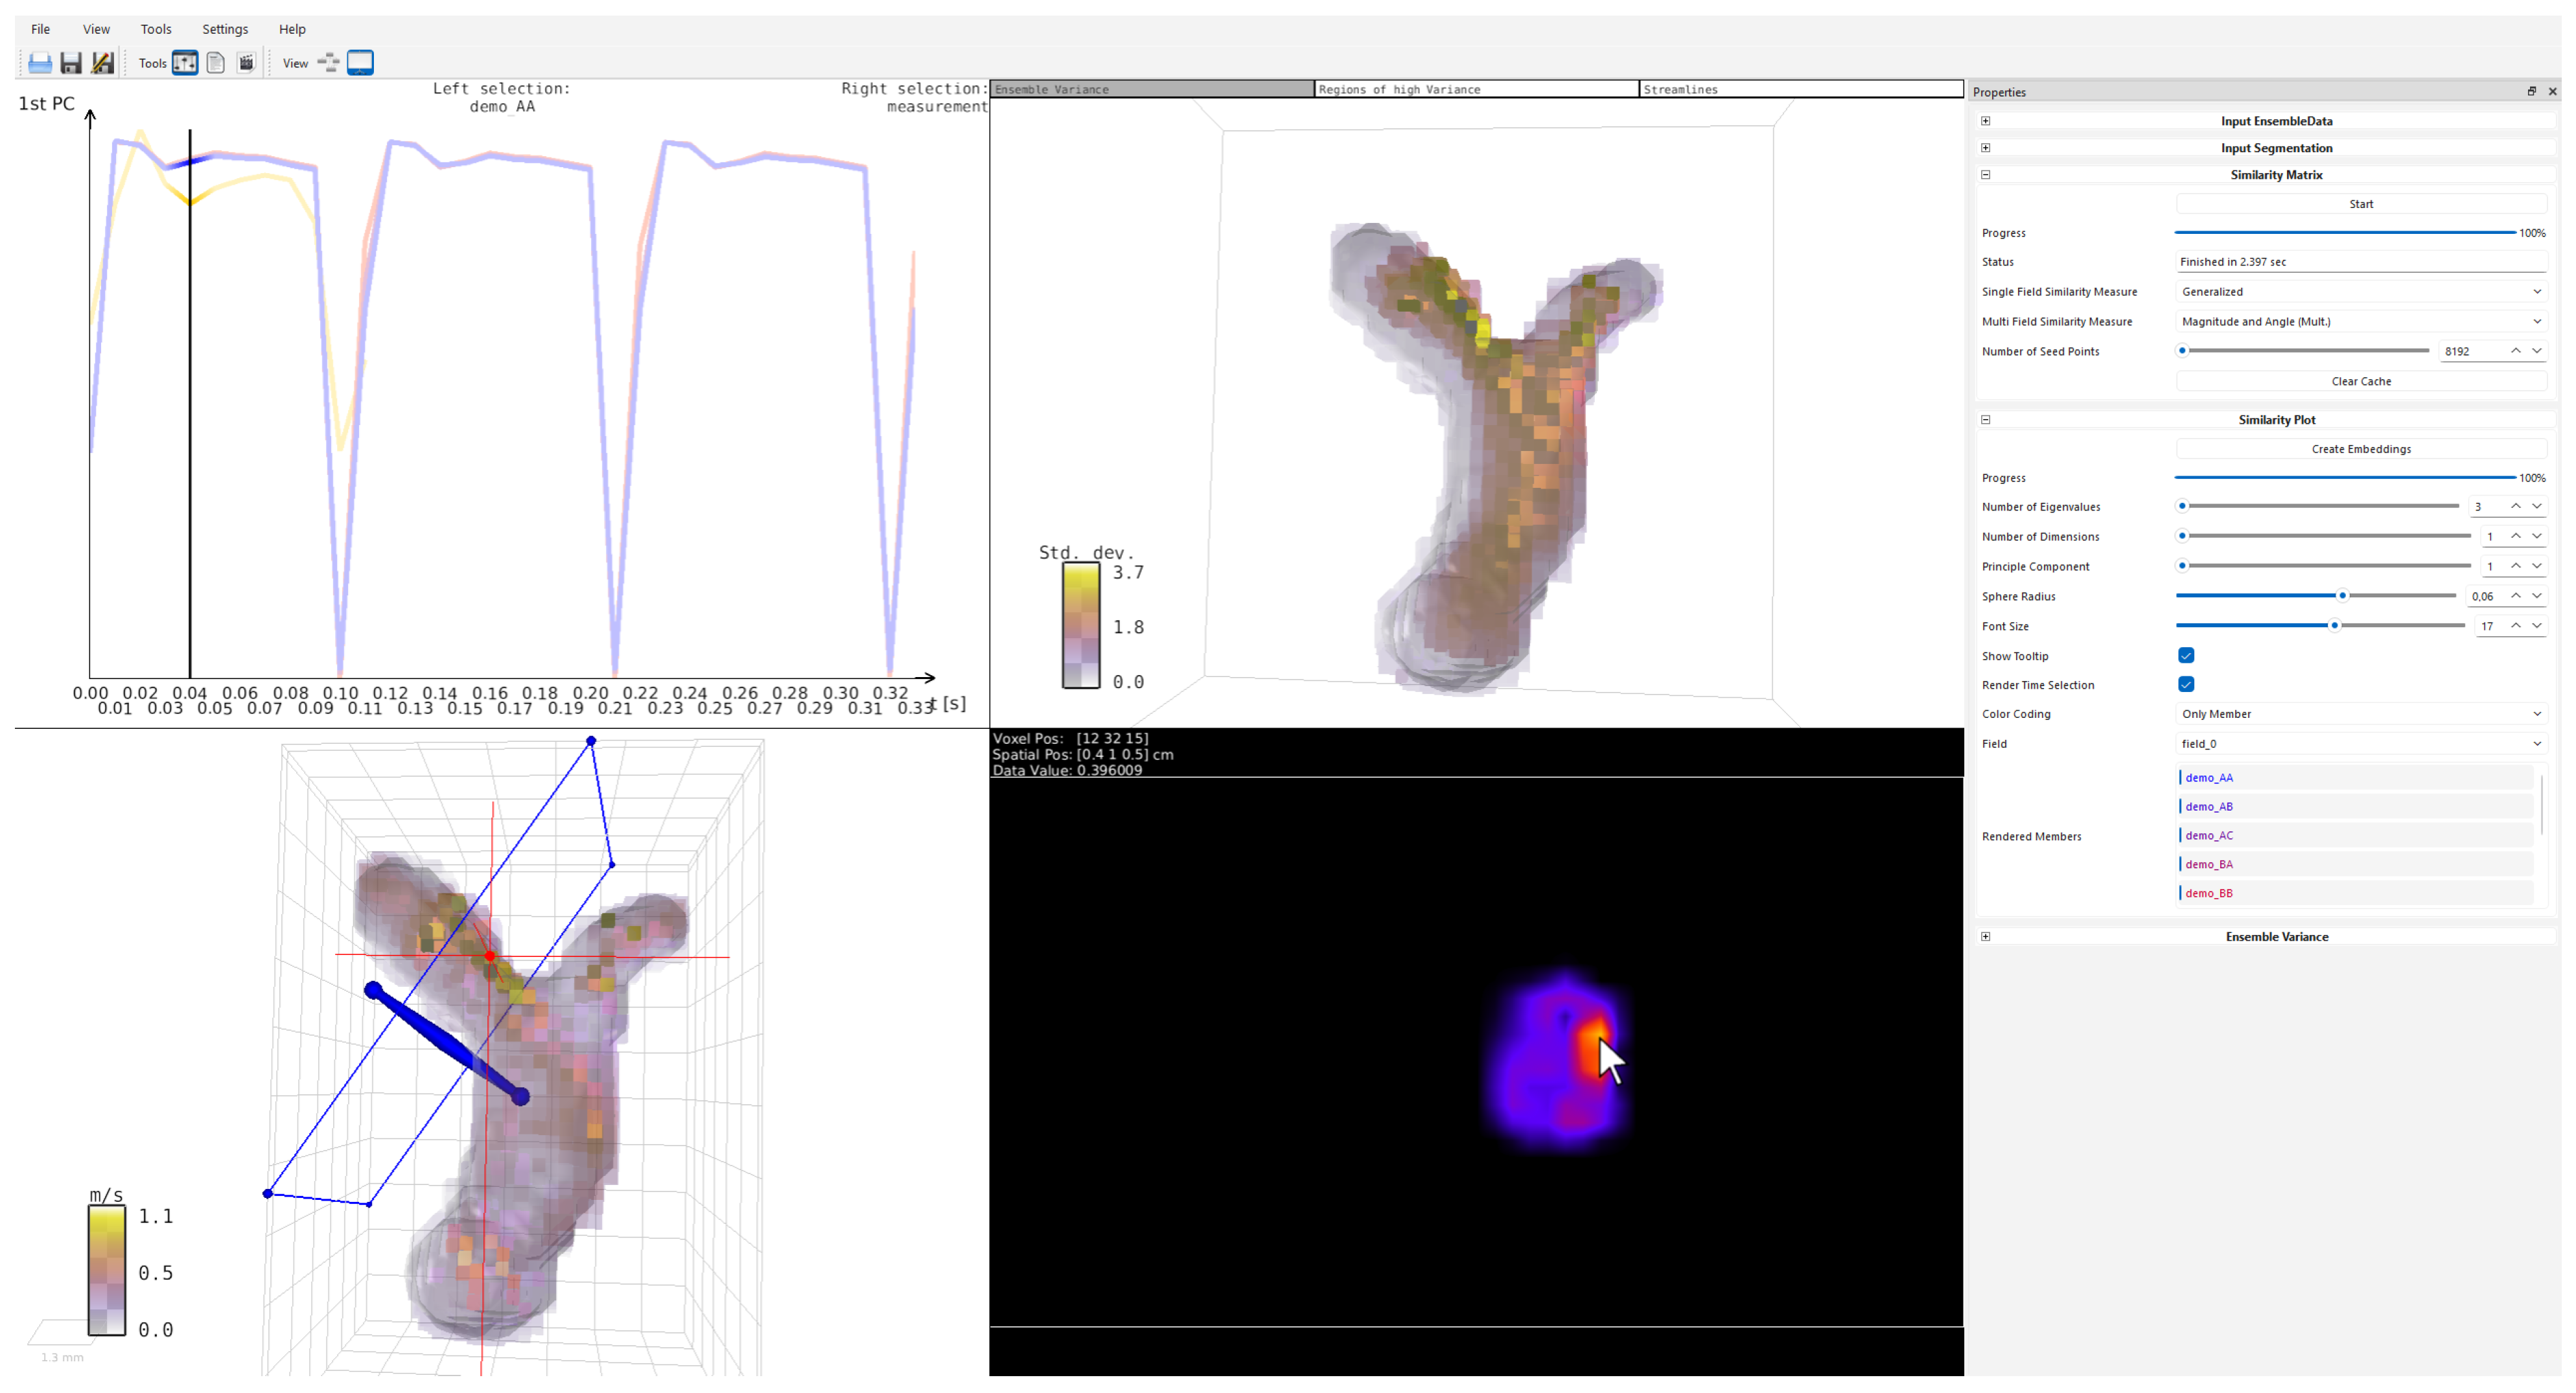The width and height of the screenshot is (2576, 1393).
Task: Click the Create Embeddings button
Action: pos(2361,449)
